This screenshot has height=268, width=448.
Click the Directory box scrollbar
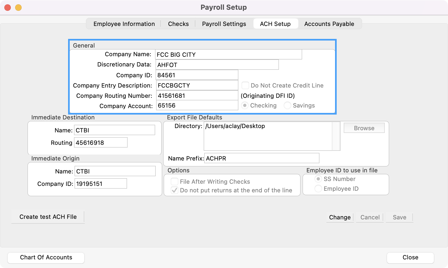[336, 136]
